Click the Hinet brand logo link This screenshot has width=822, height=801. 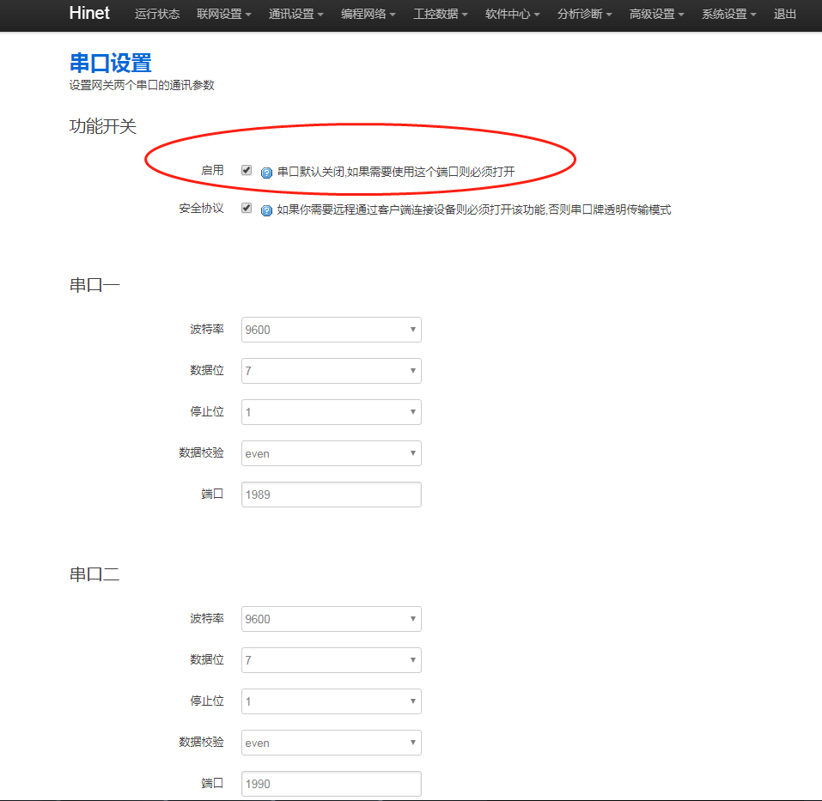(89, 14)
